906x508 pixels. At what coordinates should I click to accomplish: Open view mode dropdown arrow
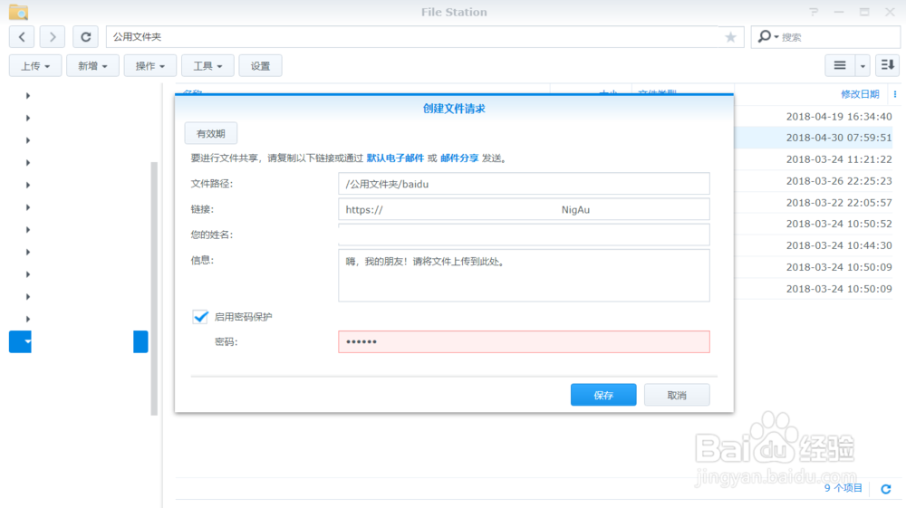[x=863, y=66]
